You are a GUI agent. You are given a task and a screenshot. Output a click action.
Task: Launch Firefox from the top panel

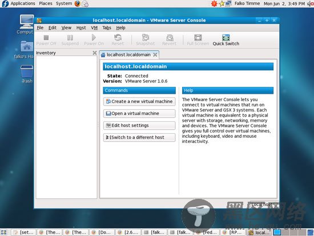(78, 3)
